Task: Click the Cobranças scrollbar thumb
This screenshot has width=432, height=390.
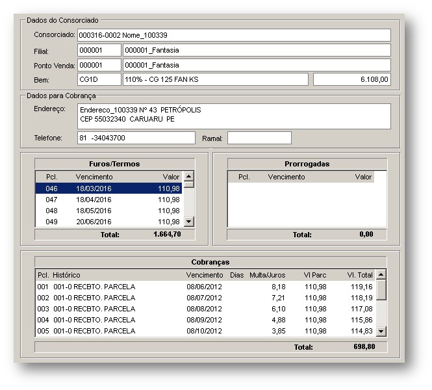Action: [381, 290]
